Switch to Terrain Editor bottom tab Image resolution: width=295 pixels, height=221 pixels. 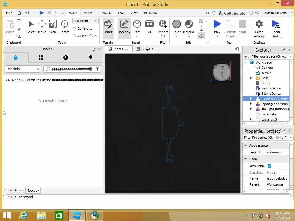(14, 190)
